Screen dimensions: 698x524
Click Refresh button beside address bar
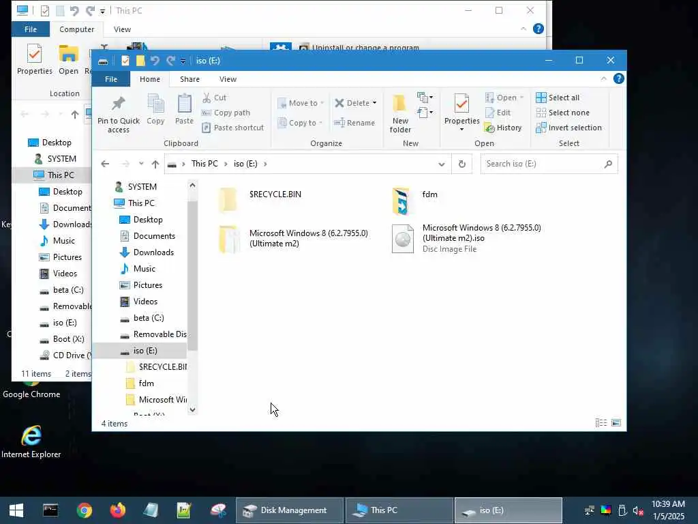462,164
